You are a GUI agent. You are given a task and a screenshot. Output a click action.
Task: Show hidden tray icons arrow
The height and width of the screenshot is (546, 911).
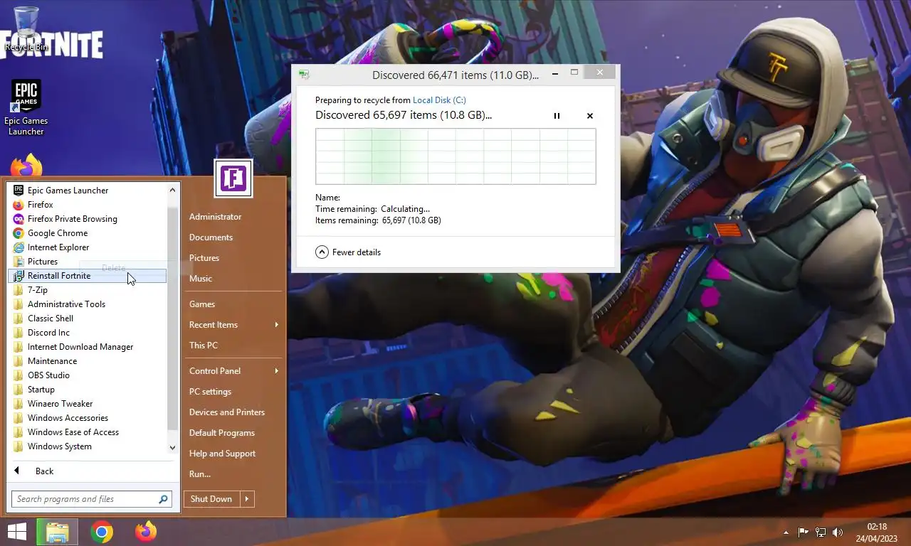point(786,532)
